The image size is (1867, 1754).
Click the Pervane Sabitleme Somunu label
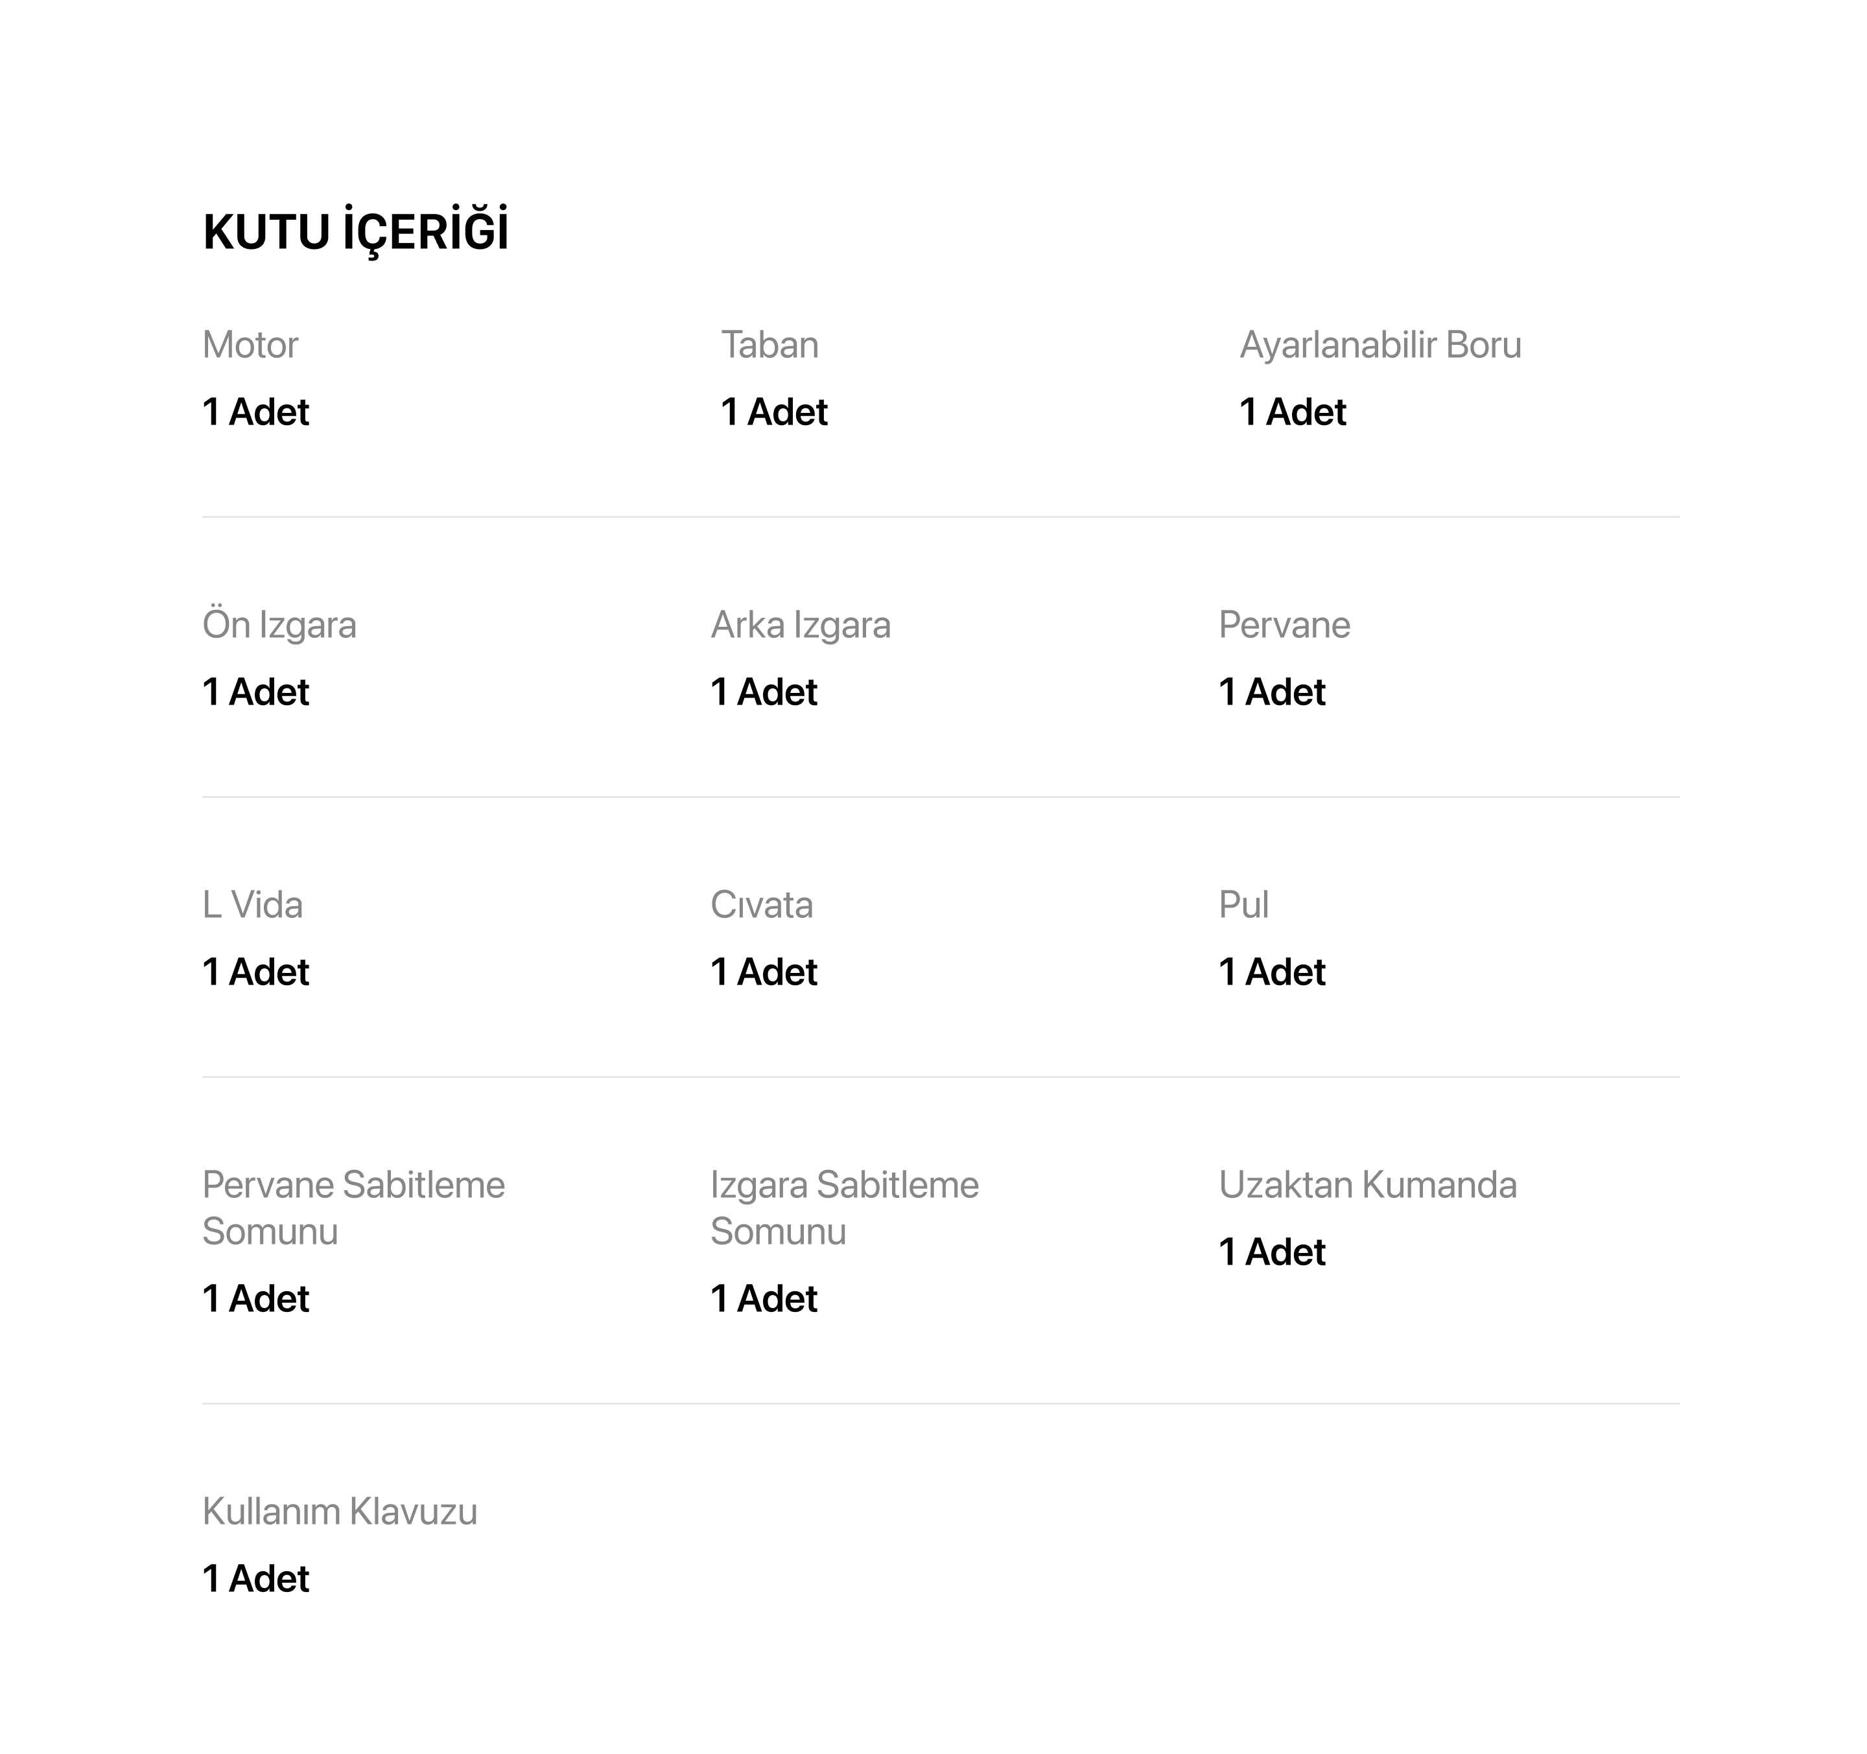354,1208
